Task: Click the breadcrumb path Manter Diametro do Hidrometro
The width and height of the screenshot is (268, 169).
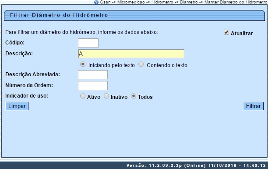Action: point(236,2)
